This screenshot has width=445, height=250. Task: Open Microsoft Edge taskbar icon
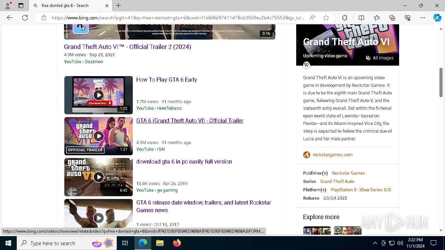pyautogui.click(x=143, y=243)
